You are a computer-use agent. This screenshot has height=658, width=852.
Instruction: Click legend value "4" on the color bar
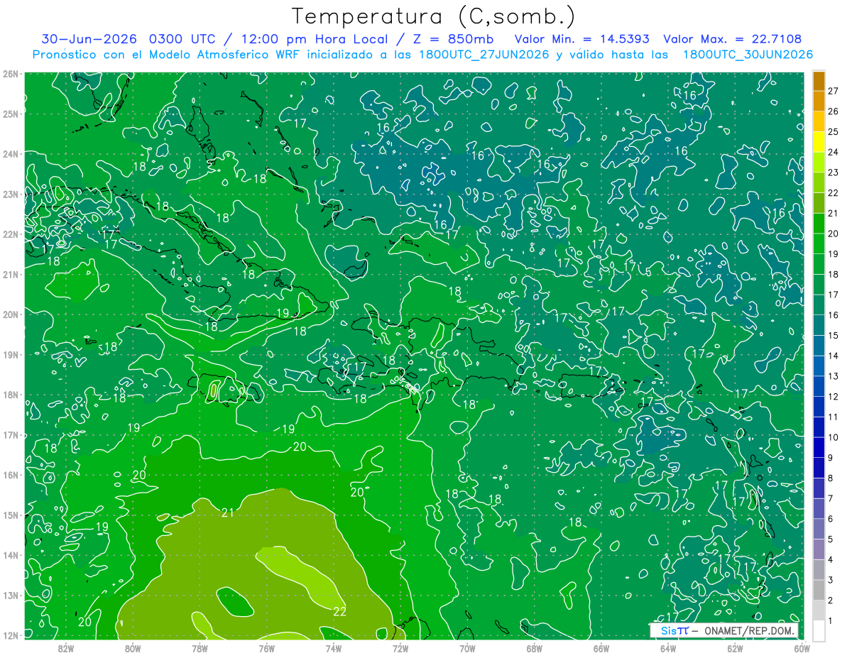[830, 559]
